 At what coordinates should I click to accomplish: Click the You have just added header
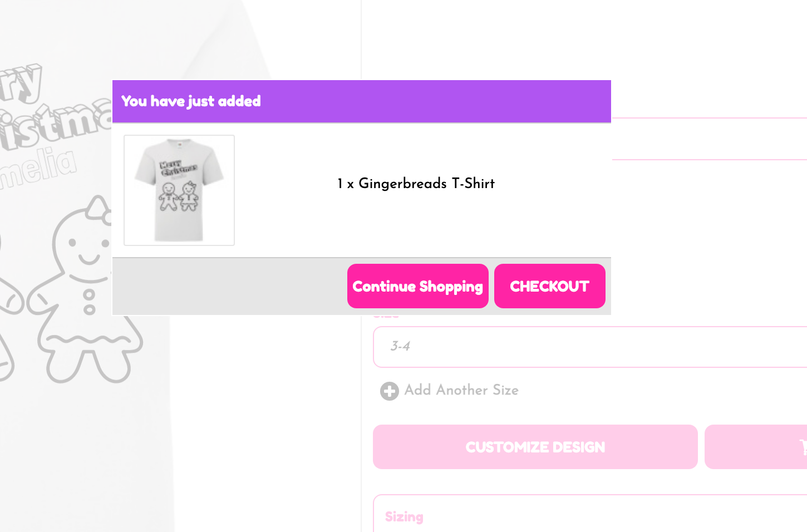click(x=191, y=101)
